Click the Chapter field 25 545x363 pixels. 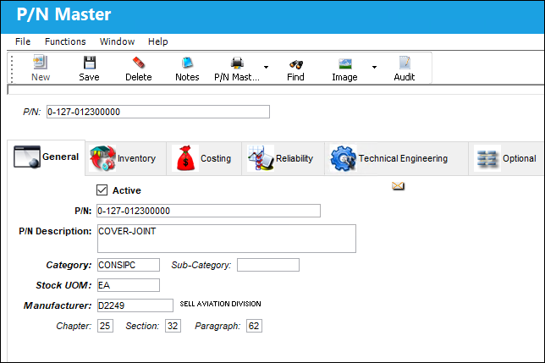[x=105, y=326]
